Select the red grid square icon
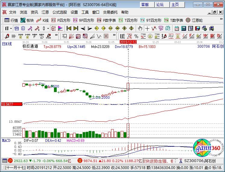This screenshot has width=225, height=172. click(106, 36)
